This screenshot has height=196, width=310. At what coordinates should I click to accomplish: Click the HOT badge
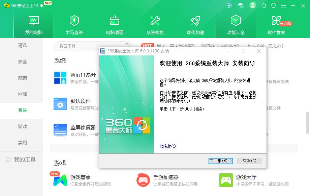click(148, 45)
